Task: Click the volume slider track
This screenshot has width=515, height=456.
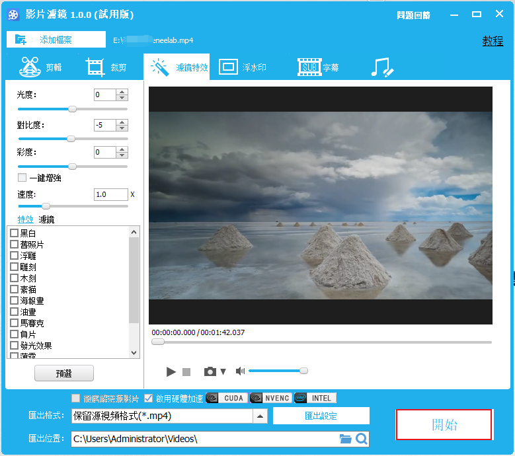Action: [276, 371]
